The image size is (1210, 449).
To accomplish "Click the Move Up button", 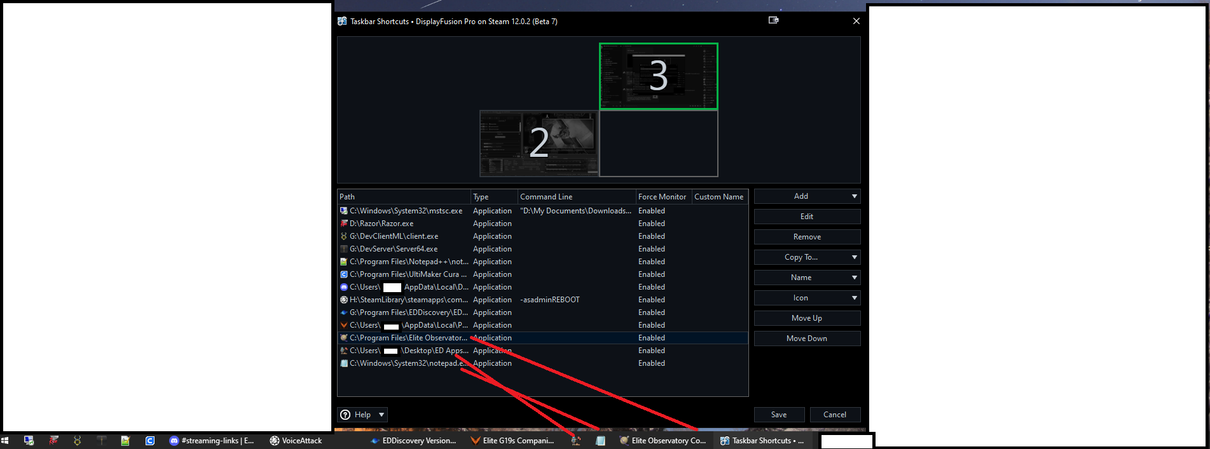I will pos(807,318).
